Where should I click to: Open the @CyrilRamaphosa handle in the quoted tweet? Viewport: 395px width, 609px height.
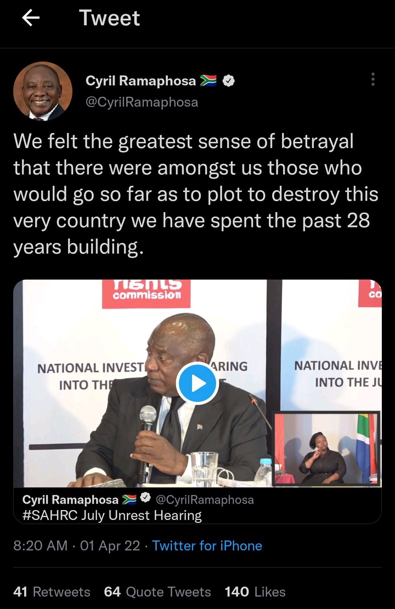click(205, 500)
